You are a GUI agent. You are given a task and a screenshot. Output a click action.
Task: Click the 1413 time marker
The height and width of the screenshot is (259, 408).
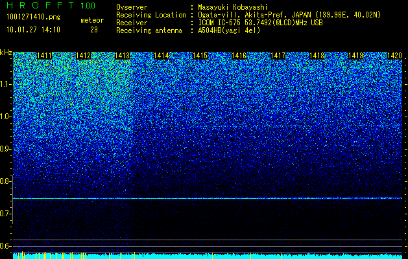[x=123, y=56]
